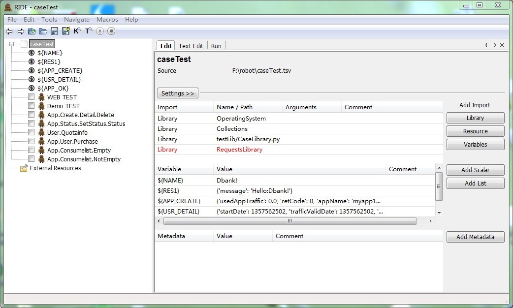Click the Go Back arrow in toolbar
This screenshot has width=513, height=308.
(9, 31)
